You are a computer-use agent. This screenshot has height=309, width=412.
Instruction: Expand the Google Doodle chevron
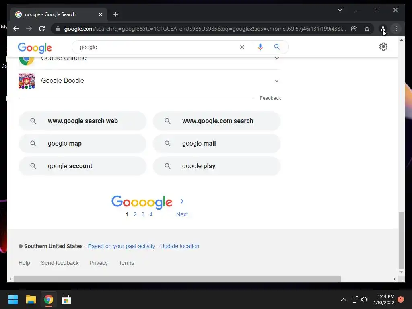click(x=277, y=80)
